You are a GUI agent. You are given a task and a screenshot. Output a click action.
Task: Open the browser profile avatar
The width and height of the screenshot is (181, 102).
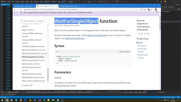[156, 9]
